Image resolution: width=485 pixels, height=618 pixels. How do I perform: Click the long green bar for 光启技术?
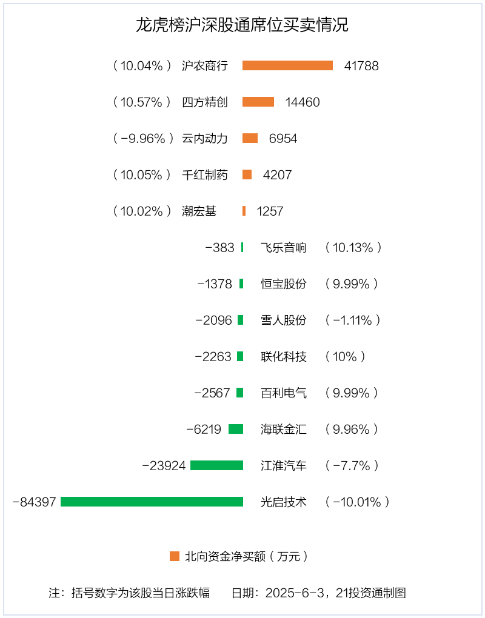pyautogui.click(x=152, y=502)
